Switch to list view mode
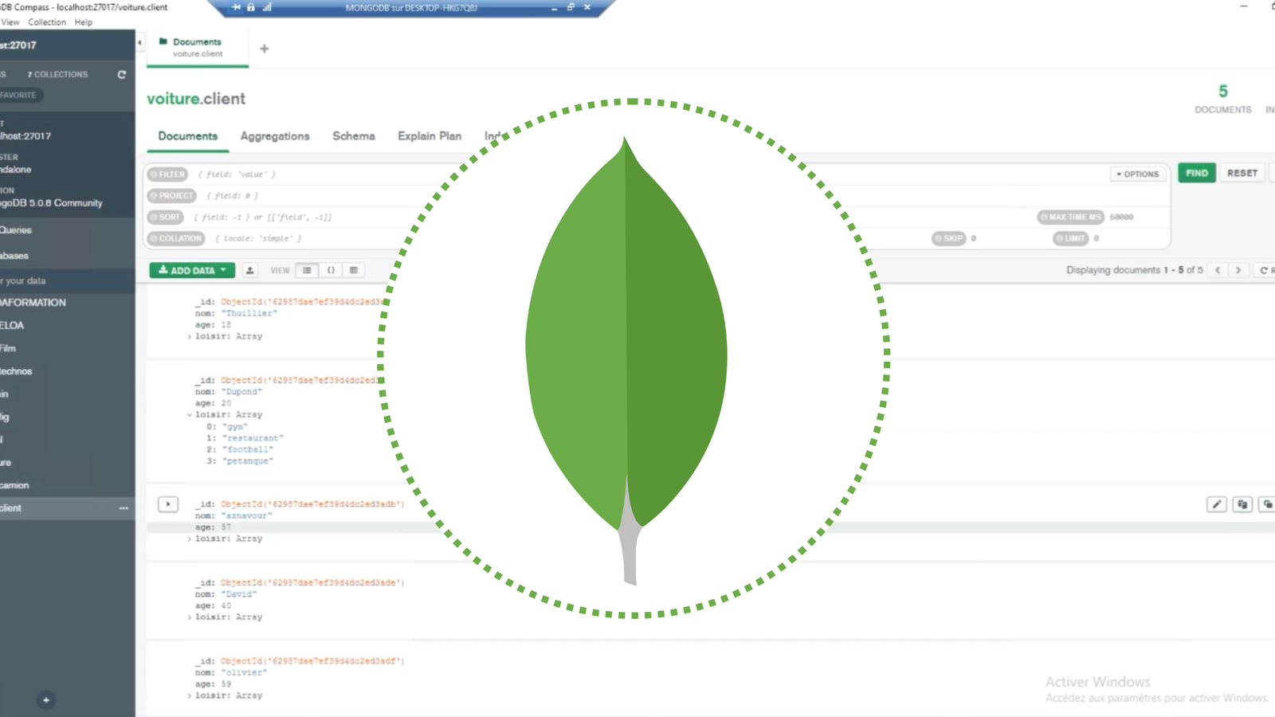This screenshot has width=1275, height=717. tap(307, 270)
